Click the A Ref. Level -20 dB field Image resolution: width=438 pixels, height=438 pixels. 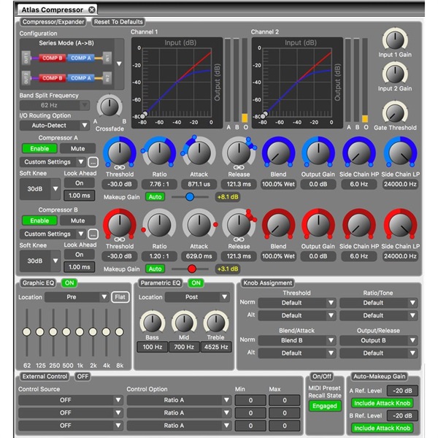(x=402, y=391)
